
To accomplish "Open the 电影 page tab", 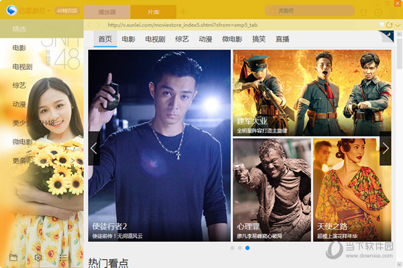I will pyautogui.click(x=128, y=39).
